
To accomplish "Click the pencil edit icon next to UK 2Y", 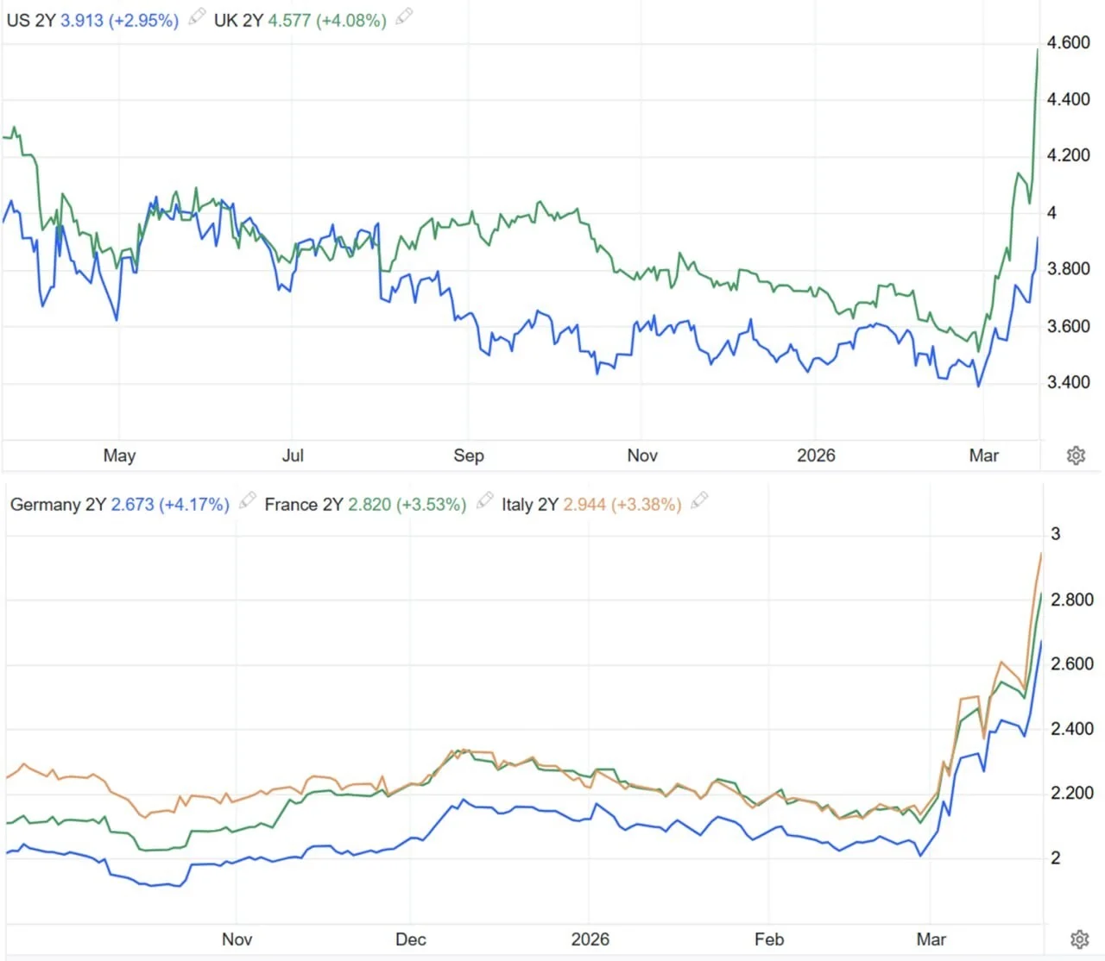I will [x=404, y=16].
